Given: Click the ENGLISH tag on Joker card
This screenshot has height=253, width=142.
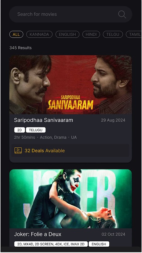Looking at the screenshot, I should tap(99, 244).
